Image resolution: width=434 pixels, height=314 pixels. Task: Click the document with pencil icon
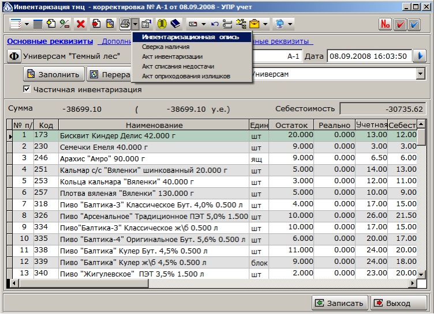tap(110, 24)
